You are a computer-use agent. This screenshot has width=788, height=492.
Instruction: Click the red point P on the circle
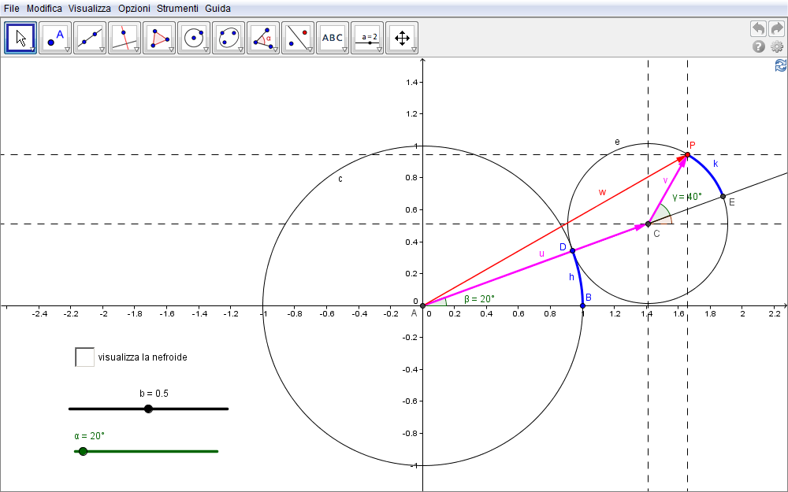click(x=687, y=155)
